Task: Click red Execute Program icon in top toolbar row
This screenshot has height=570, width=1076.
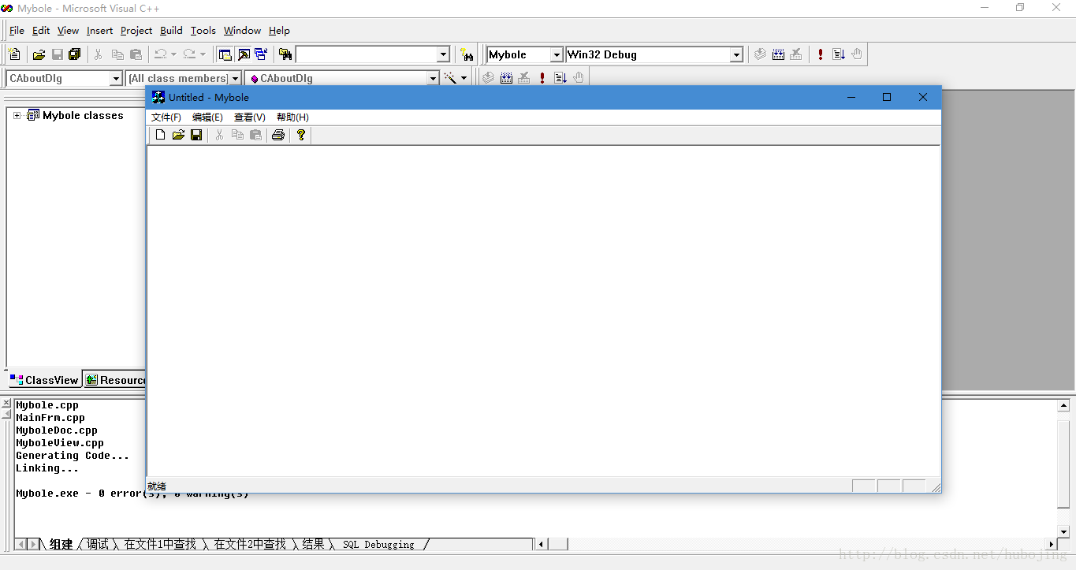Action: pos(821,54)
